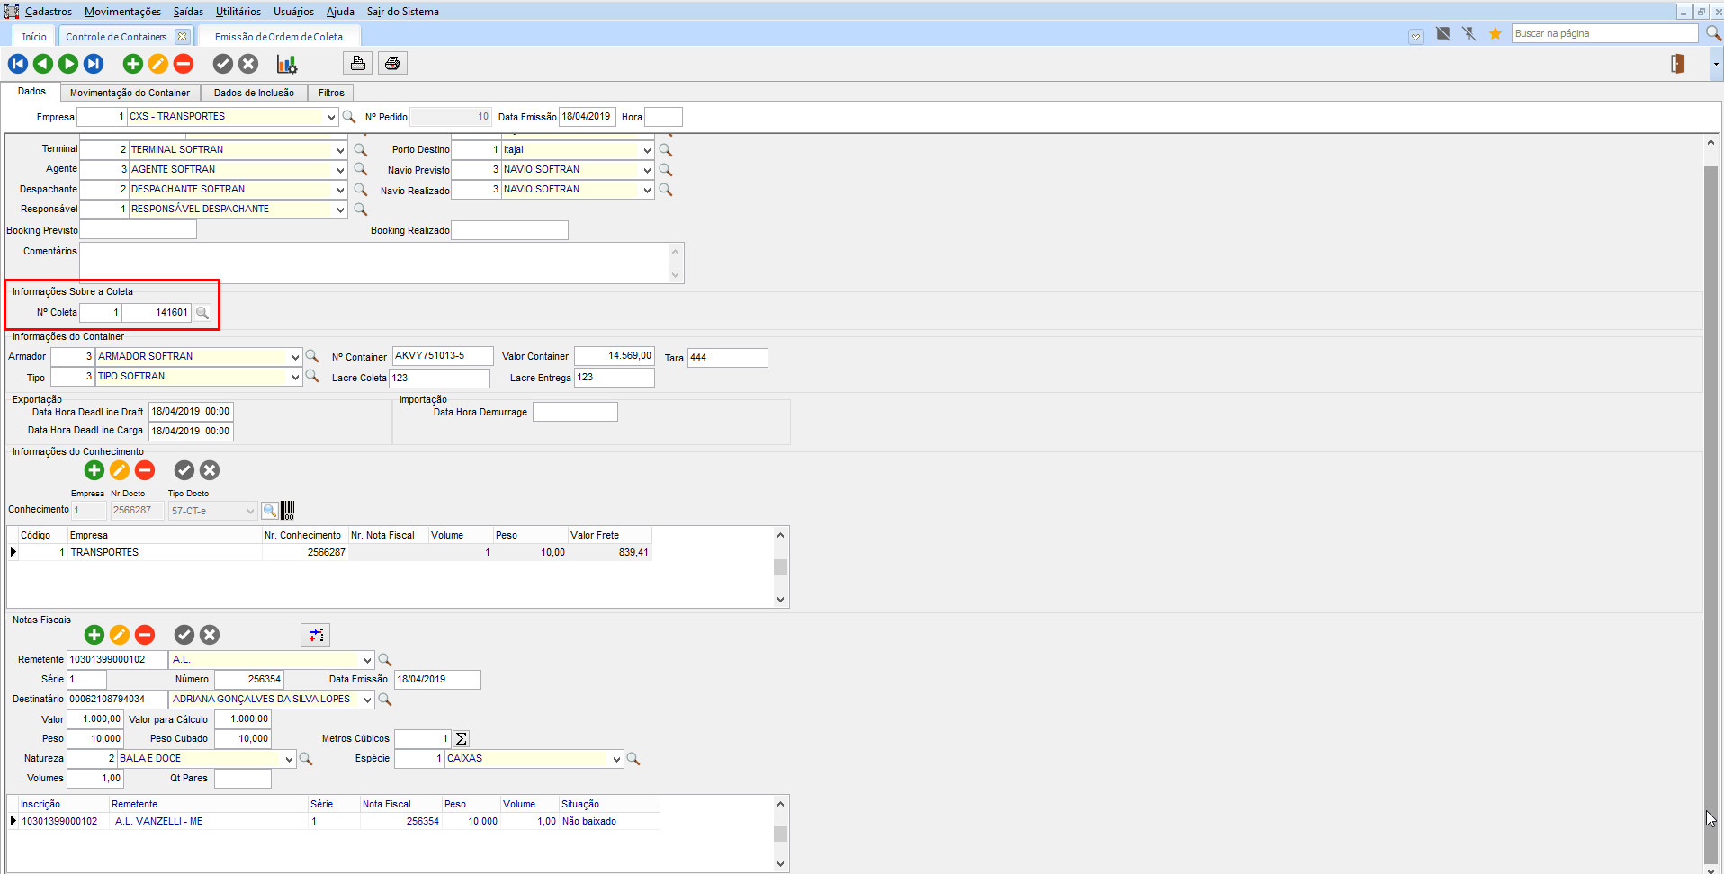This screenshot has width=1724, height=874.
Task: Open Porto Destino lookup magnifier
Action: [x=666, y=149]
